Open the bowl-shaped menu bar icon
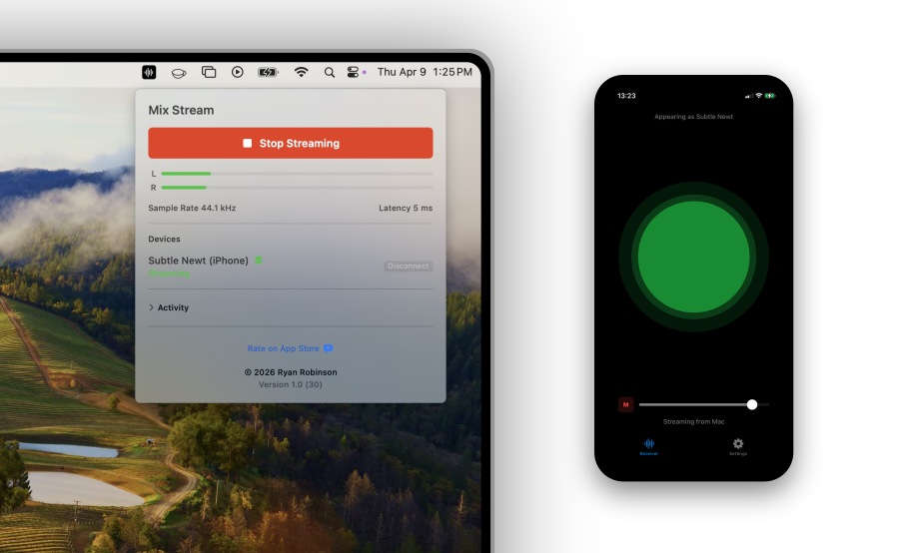The width and height of the screenshot is (899, 553). tap(179, 72)
